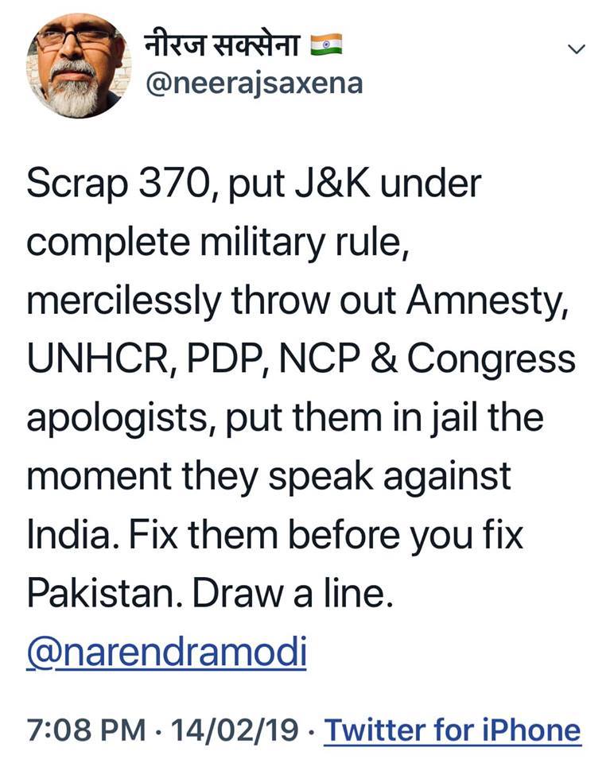This screenshot has height=763, width=610.
Task: Click the 7:08 PM timestamp
Action: [x=86, y=729]
